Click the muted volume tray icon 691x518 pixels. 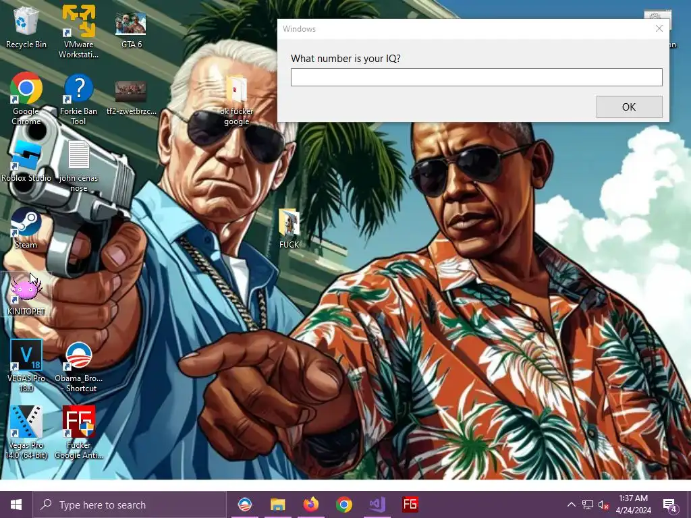coord(604,505)
